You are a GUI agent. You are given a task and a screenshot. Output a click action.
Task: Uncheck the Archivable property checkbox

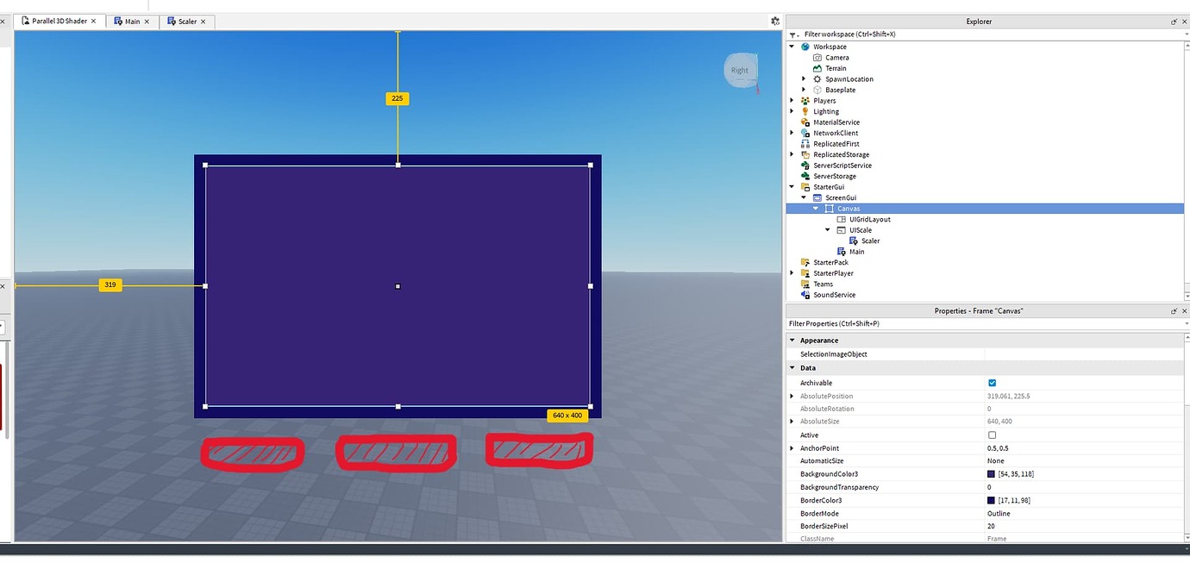pos(992,383)
